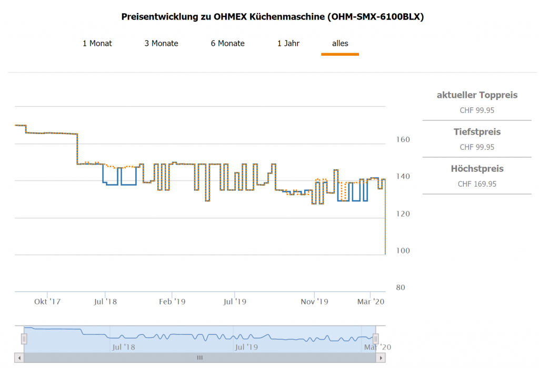The image size is (539, 368).
Task: Click the Mär '20 x-axis label above navigator
Action: coord(371,301)
